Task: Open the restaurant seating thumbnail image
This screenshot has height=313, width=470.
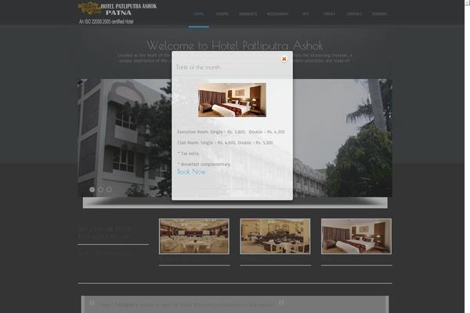Action: [x=275, y=236]
